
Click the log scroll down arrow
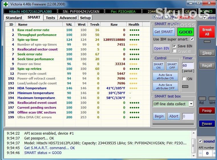coord(194,156)
